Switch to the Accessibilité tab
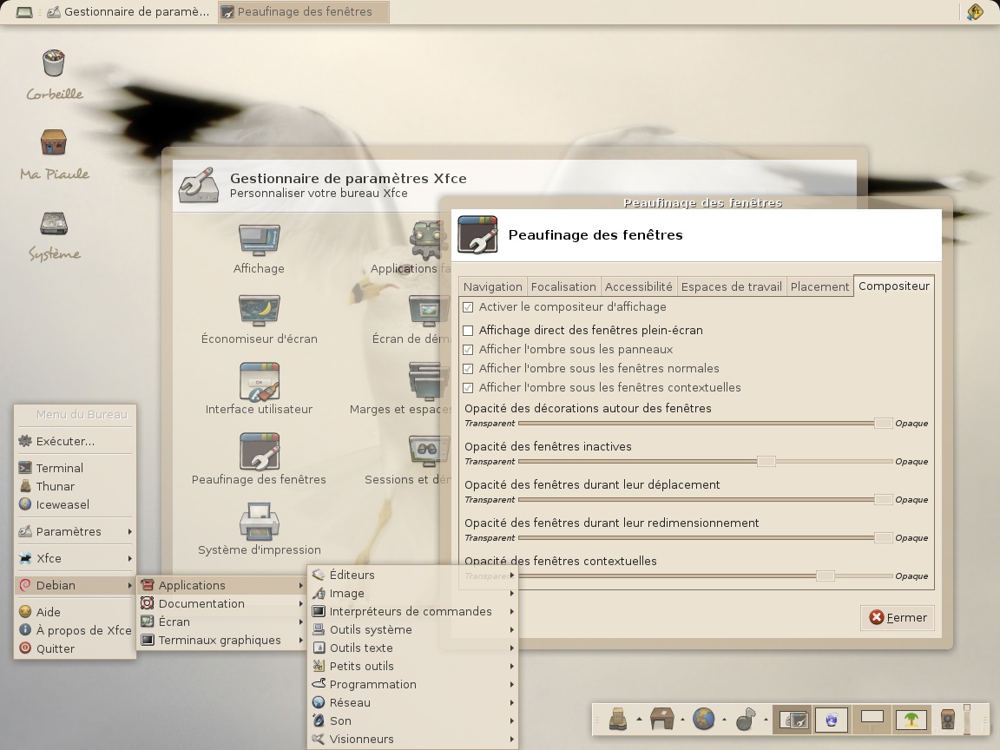Image resolution: width=1000 pixels, height=750 pixels. pyautogui.click(x=638, y=287)
